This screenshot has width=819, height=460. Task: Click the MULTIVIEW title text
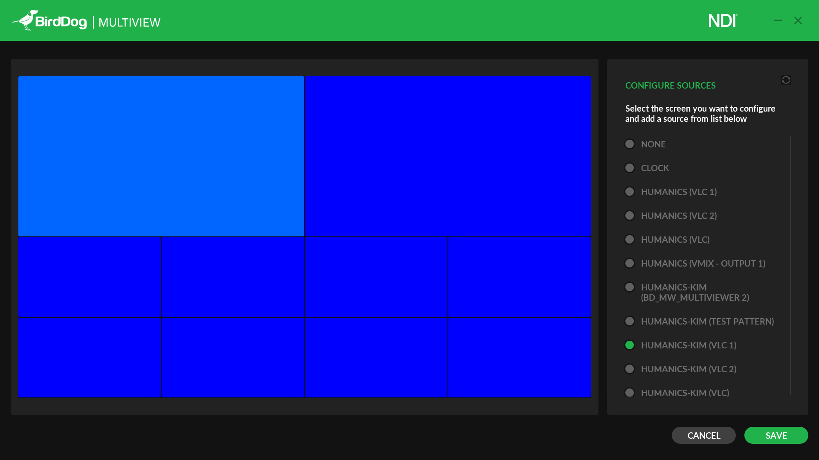[129, 23]
